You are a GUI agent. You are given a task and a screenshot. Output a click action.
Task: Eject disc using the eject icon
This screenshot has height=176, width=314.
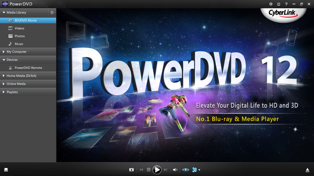pos(307,170)
